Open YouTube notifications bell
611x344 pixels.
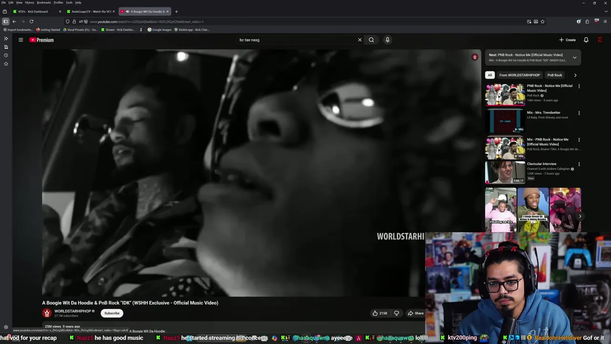pos(586,40)
